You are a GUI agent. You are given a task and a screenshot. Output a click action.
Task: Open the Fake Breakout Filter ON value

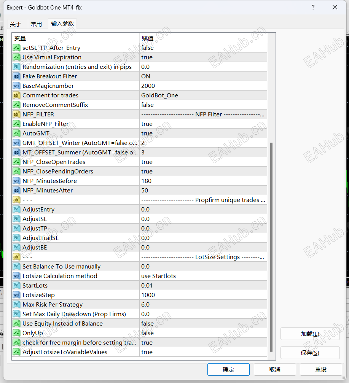tap(203, 76)
